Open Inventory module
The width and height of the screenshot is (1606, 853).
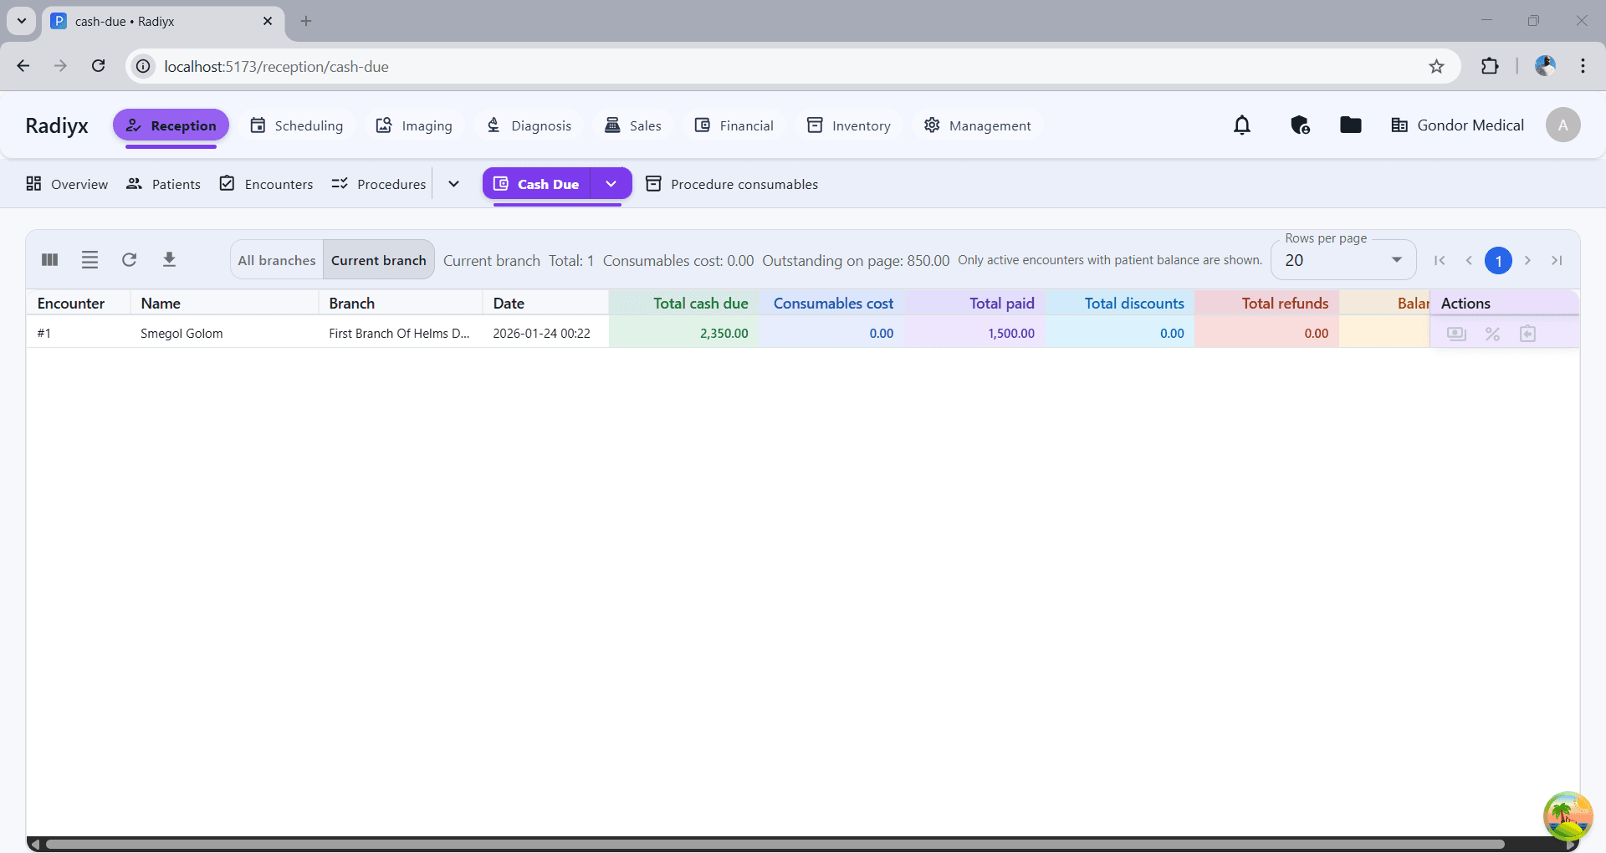point(849,125)
